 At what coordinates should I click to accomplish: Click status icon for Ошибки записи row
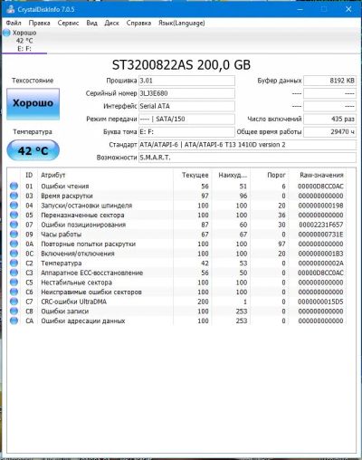coord(14,311)
